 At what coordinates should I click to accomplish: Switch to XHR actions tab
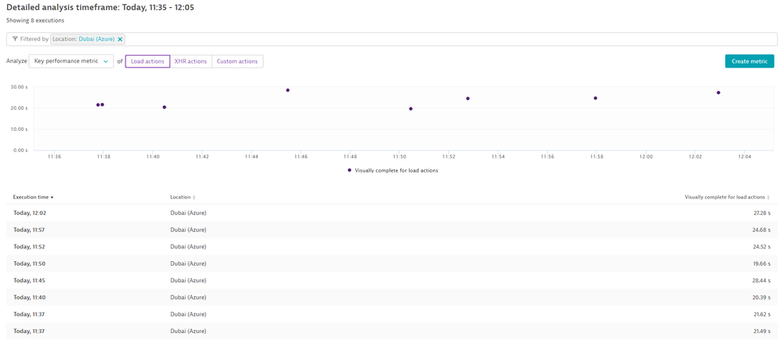click(191, 61)
